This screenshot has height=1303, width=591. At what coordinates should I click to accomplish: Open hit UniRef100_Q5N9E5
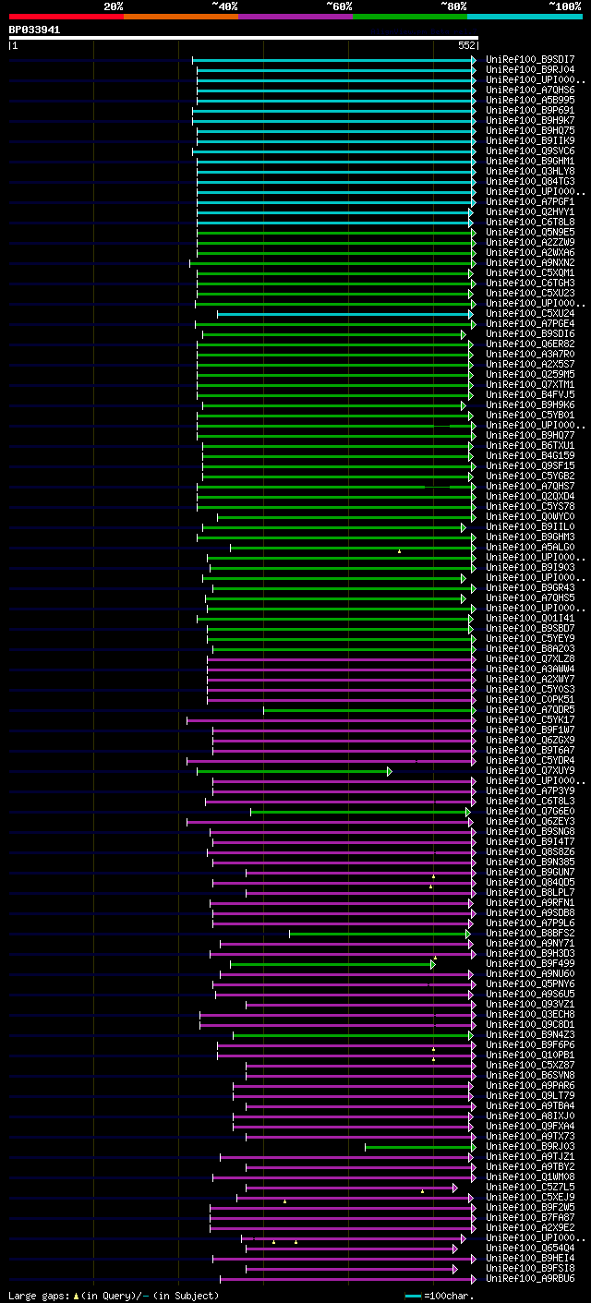[x=530, y=232]
